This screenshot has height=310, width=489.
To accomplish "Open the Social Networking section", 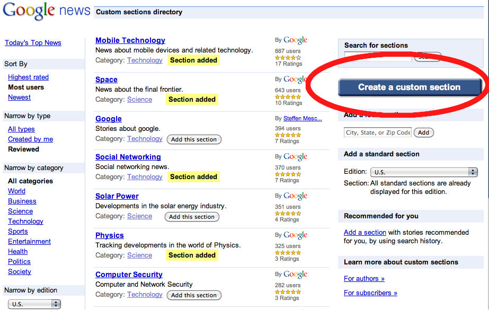I will click(128, 156).
